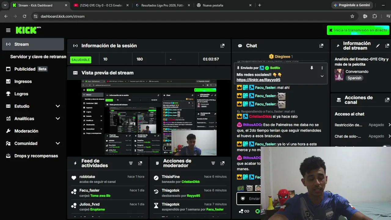Open the linktr.ee/Rayyo95 link in chat
This screenshot has width=391, height=220.
pos(258,80)
